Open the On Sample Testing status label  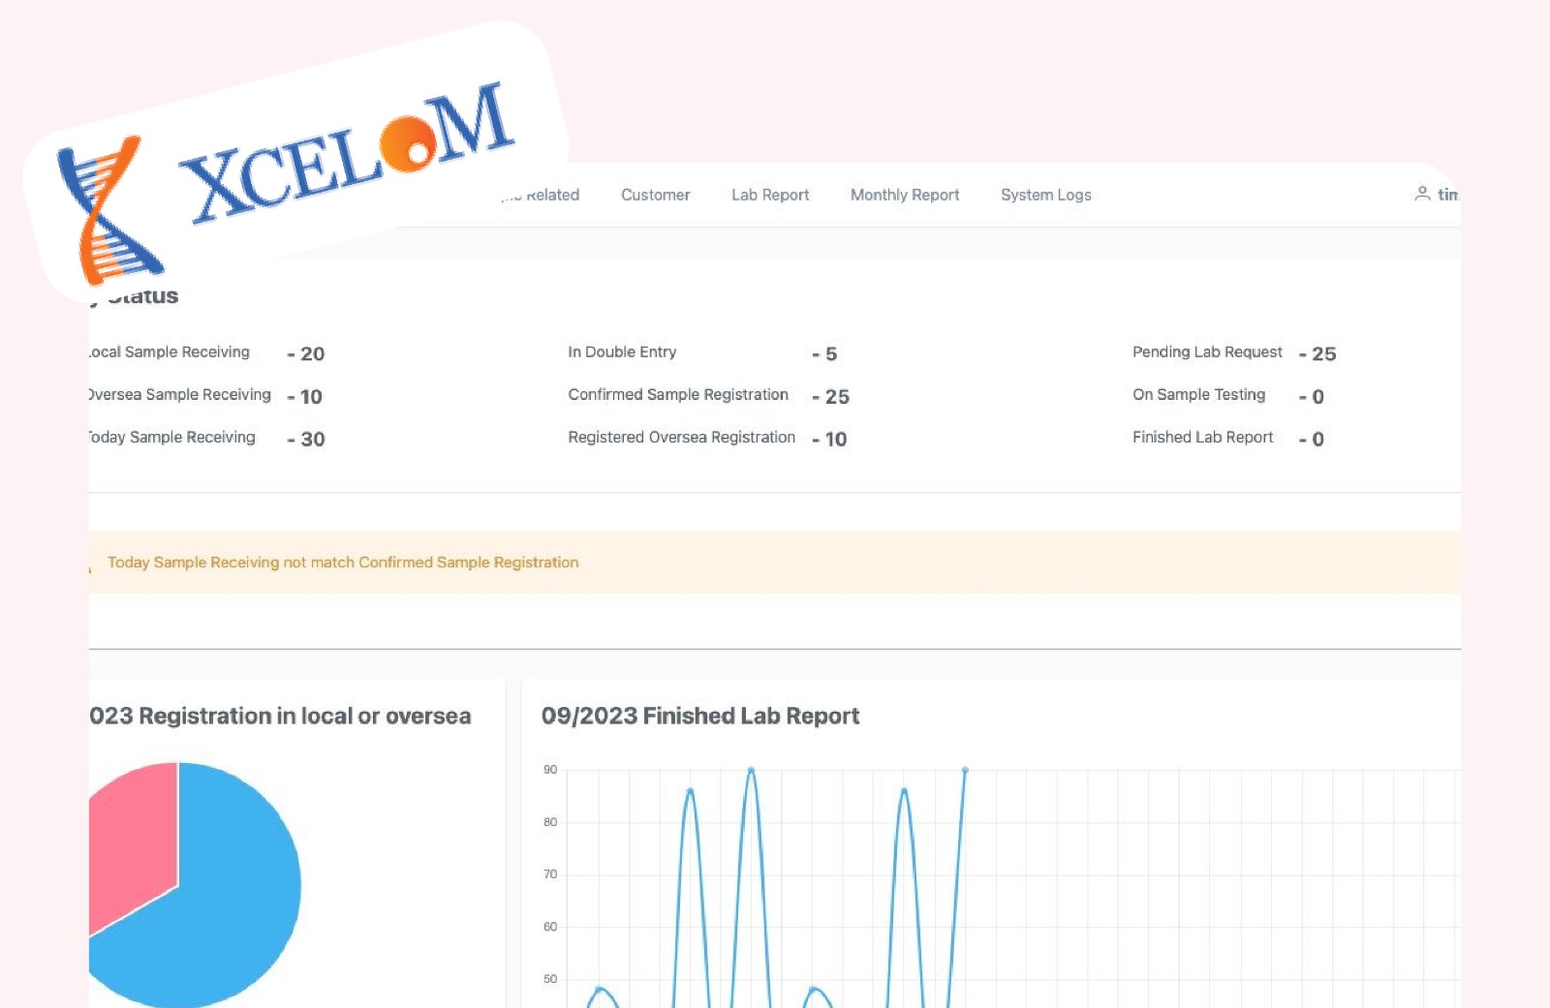pos(1198,395)
